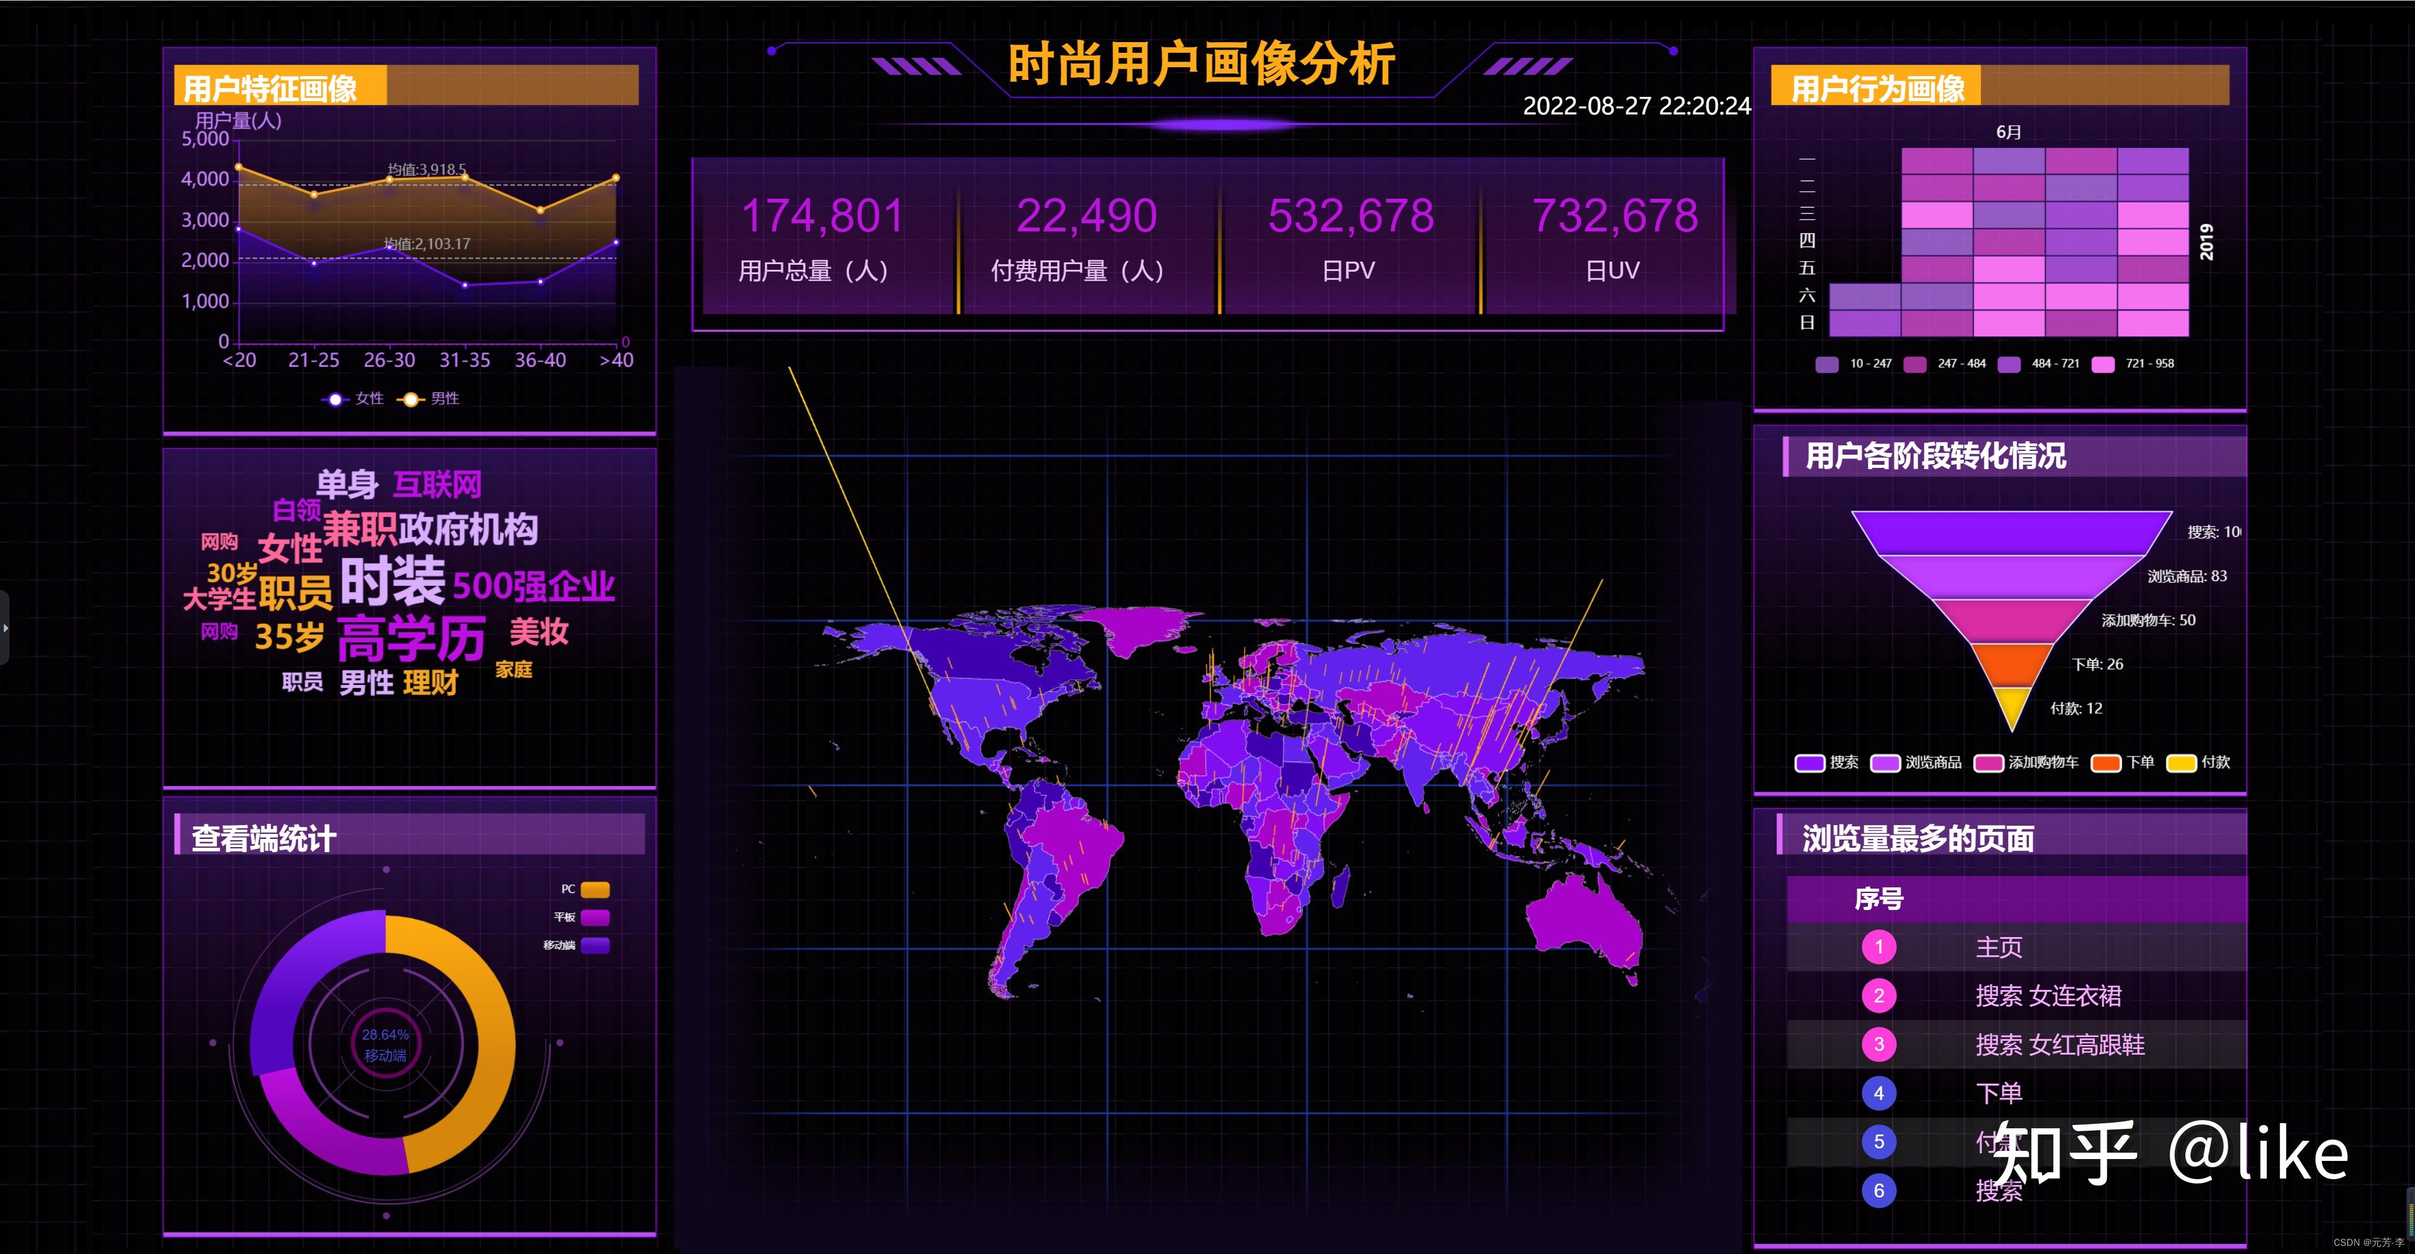Select heatmap range 484 - 721 swatch
The image size is (2415, 1254).
[2009, 363]
